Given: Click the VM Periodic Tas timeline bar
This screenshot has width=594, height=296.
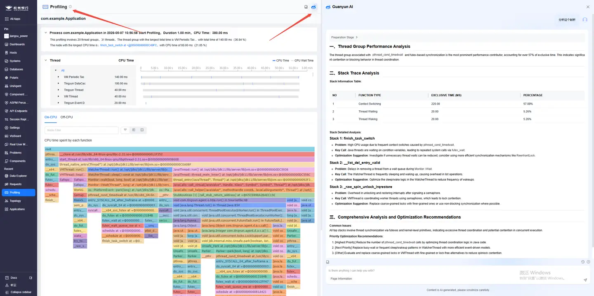Looking at the screenshot, I should click(220, 77).
